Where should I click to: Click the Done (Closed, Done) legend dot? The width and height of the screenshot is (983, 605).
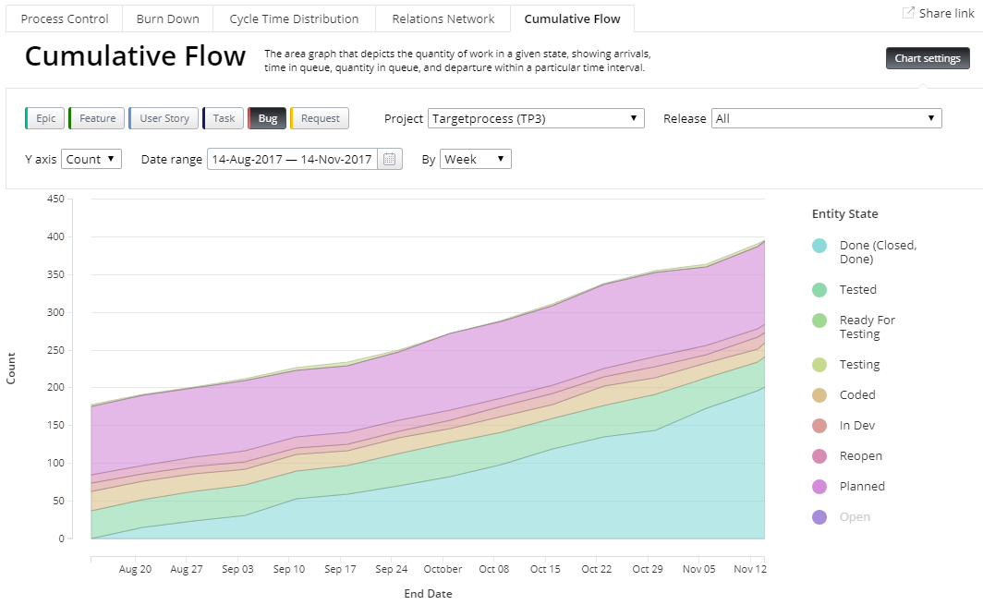[x=819, y=245]
